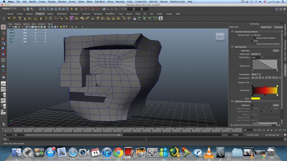287x161 pixels.
Task: Open the Edit Mesh menu
Action: tap(99, 1)
